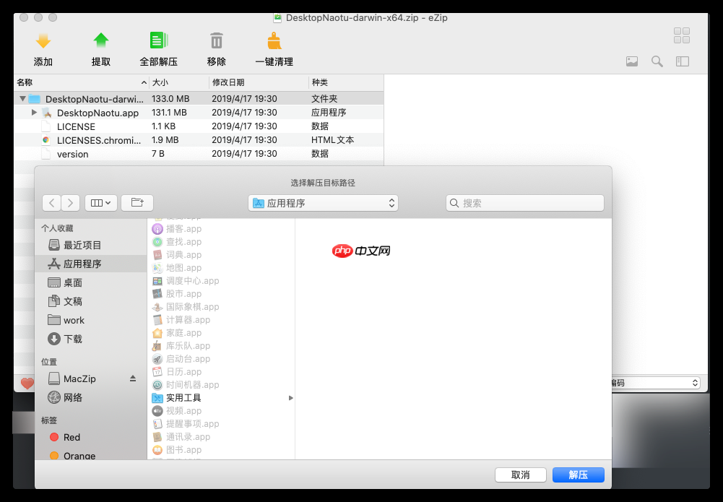Remove files using the 移除 trash icon
Viewport: 723px width, 502px height.
tap(216, 40)
